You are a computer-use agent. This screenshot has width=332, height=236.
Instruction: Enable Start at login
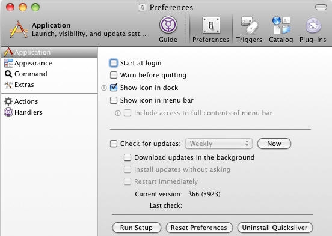click(x=114, y=63)
